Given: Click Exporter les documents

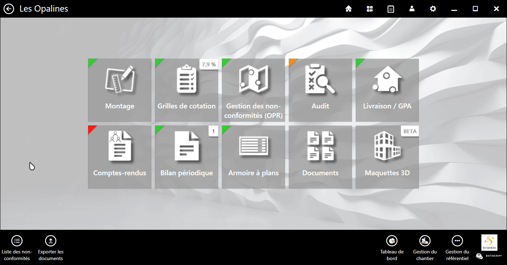Looking at the screenshot, I should (51, 248).
